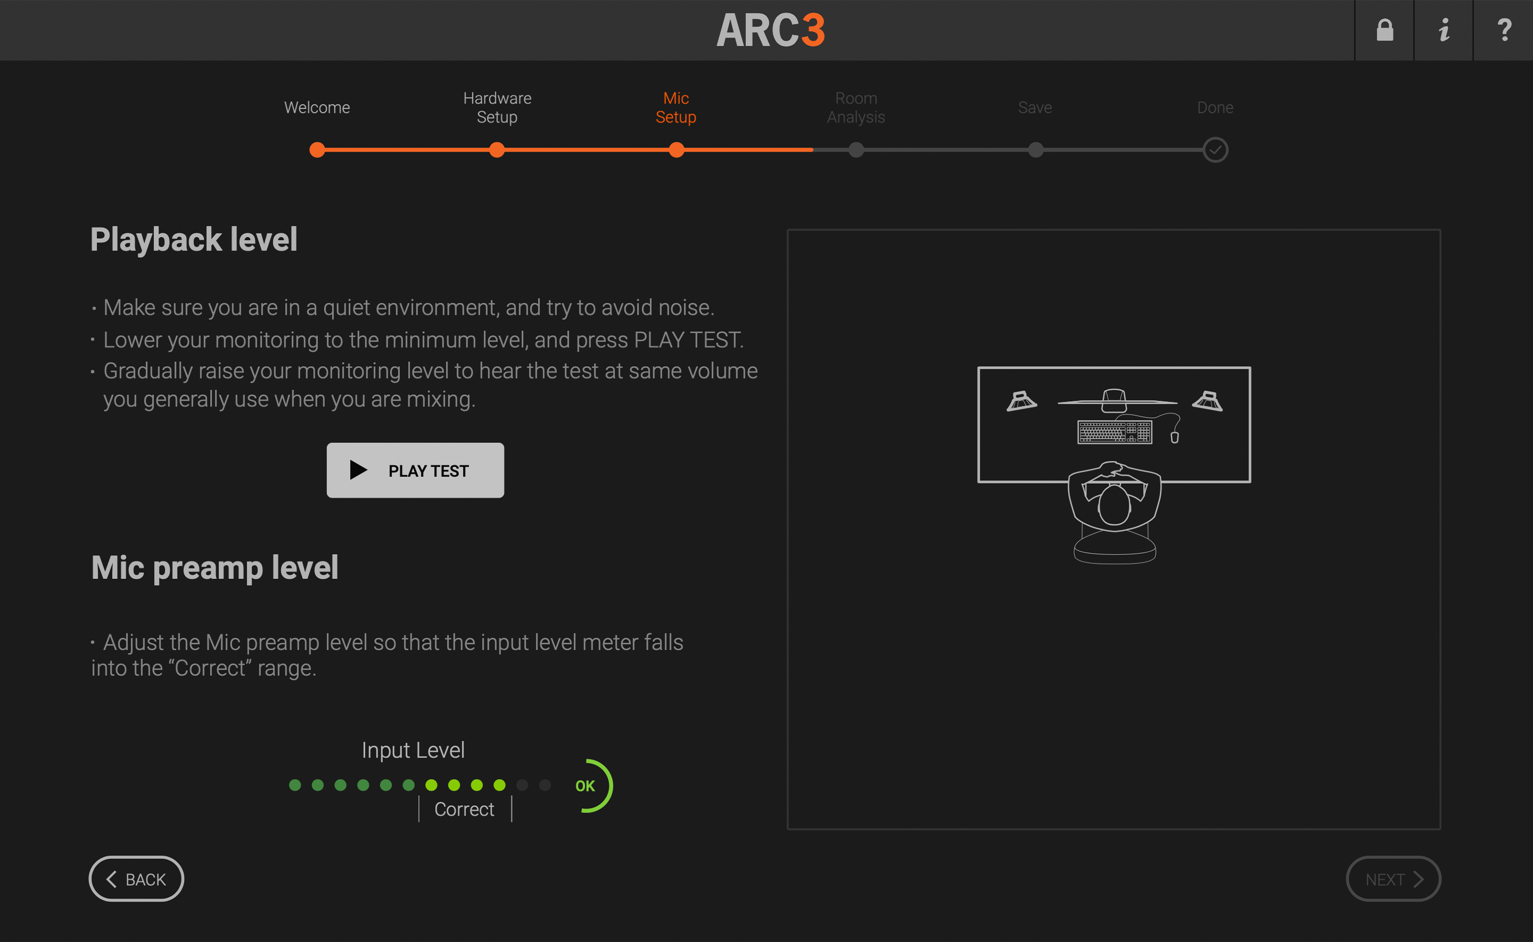Click the Mic Setup progress dot
This screenshot has width=1533, height=942.
point(677,150)
